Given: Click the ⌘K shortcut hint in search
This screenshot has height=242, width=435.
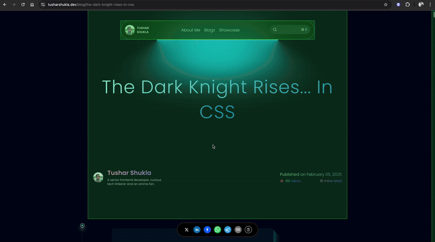Looking at the screenshot, I should click(304, 30).
